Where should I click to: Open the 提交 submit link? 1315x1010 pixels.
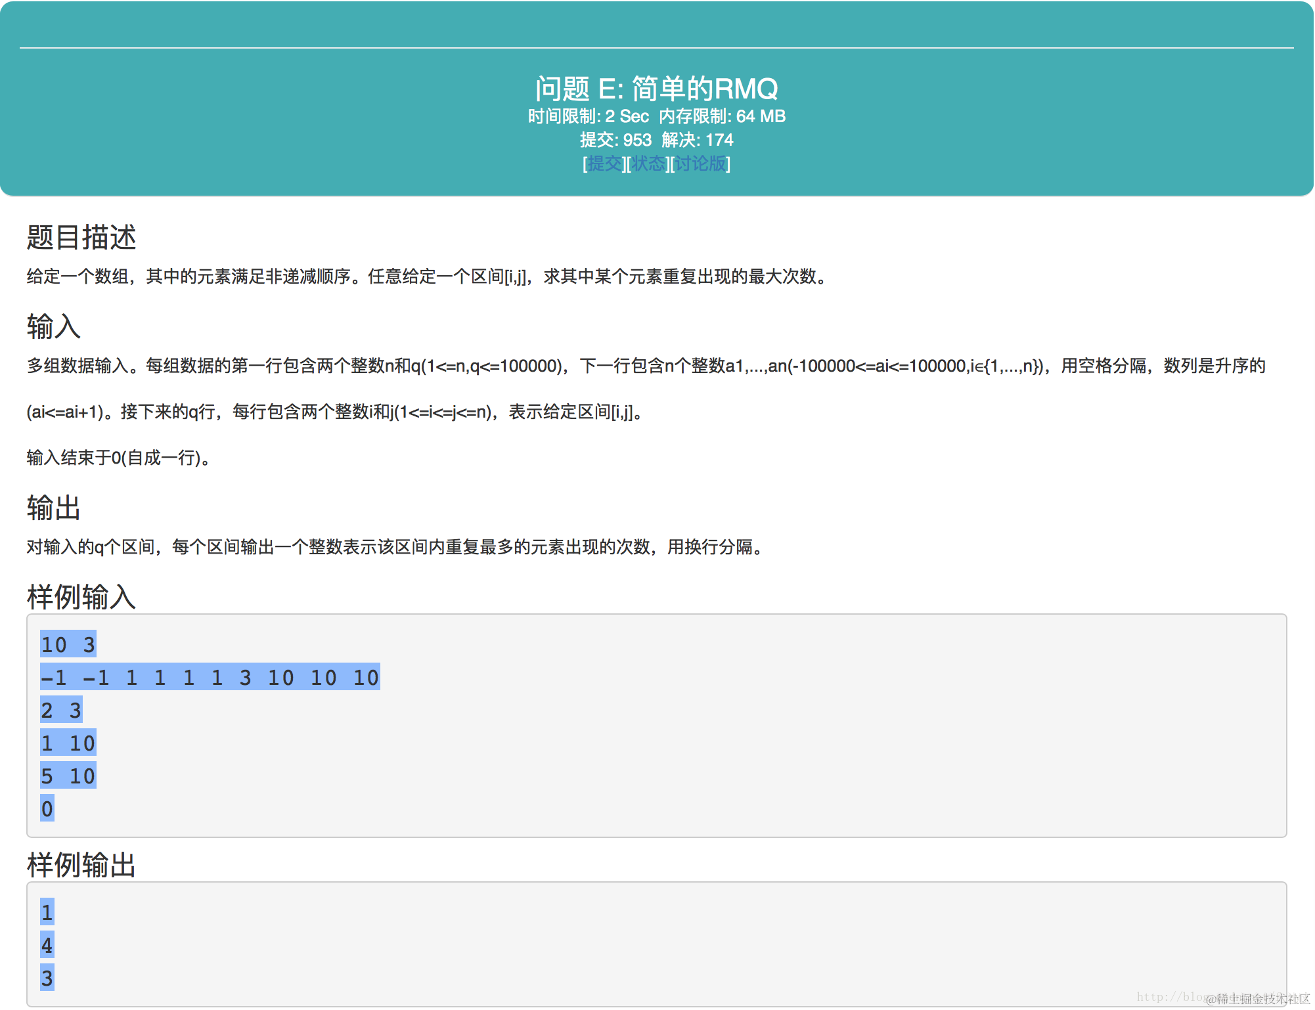point(604,164)
